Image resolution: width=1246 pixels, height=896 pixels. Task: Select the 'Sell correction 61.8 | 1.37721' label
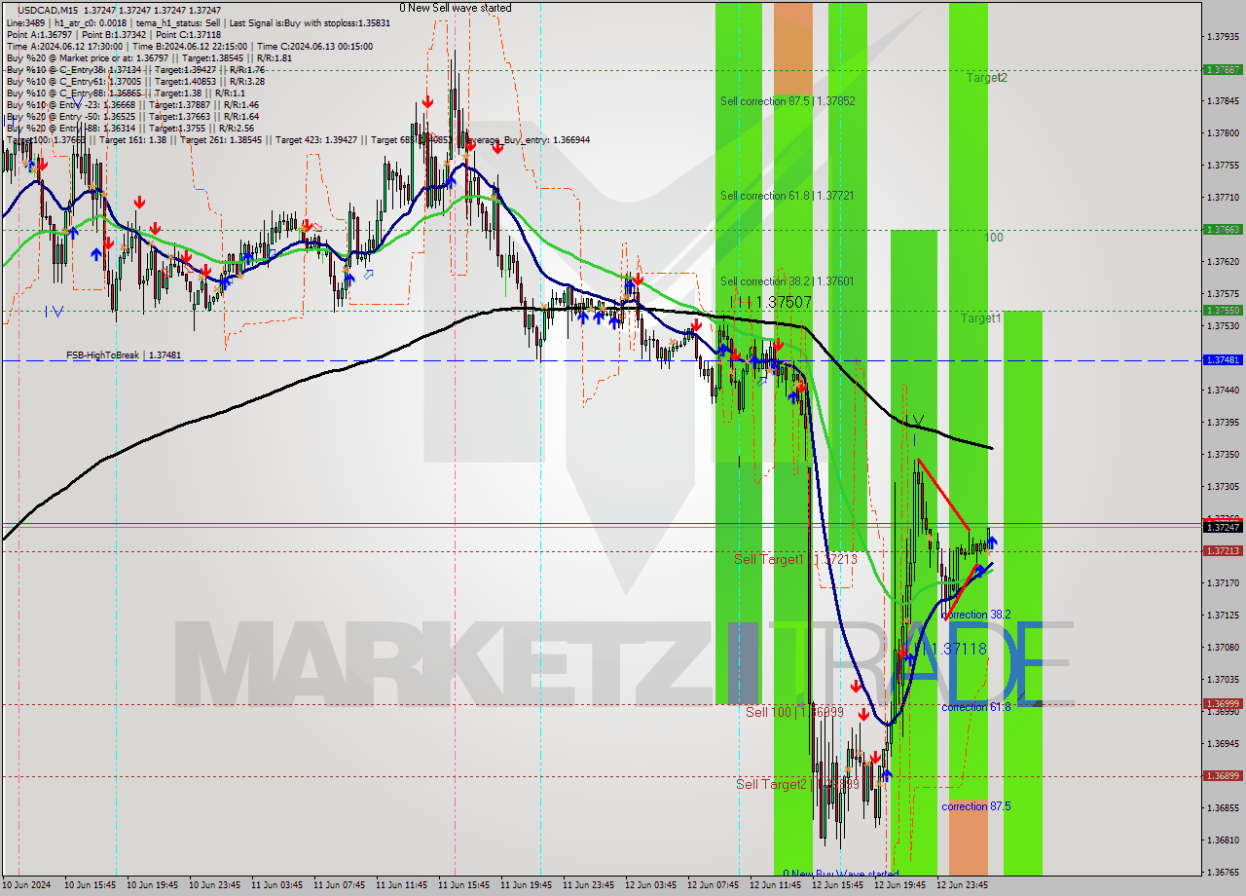pyautogui.click(x=787, y=196)
